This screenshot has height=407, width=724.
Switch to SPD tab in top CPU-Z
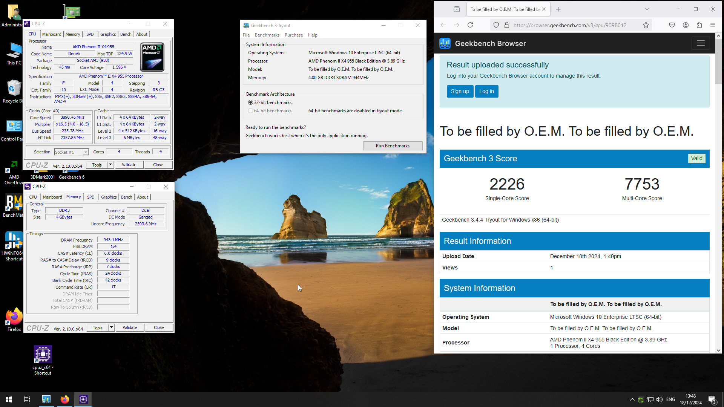coord(90,34)
